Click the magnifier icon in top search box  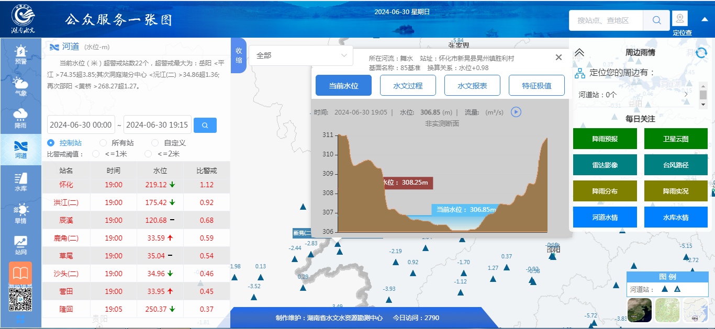pyautogui.click(x=656, y=20)
